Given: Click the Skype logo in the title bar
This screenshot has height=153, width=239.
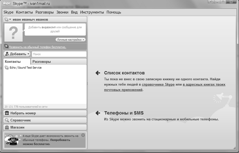Looking at the screenshot, I should click(x=7, y=3).
